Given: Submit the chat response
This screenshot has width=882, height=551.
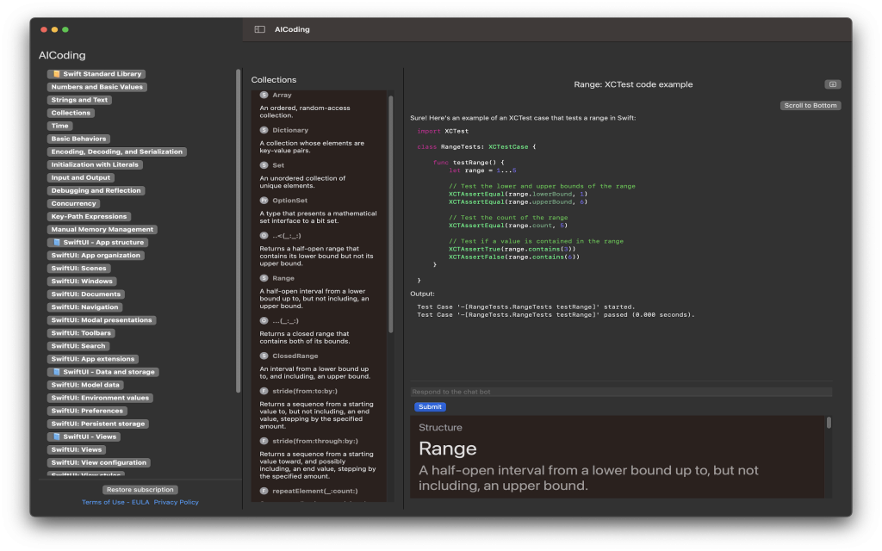Looking at the screenshot, I should tap(430, 406).
